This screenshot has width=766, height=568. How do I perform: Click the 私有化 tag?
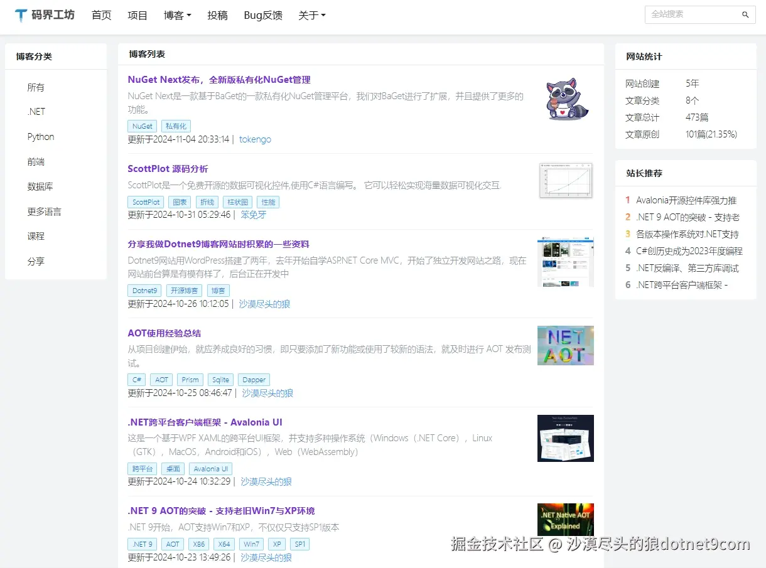pos(176,126)
